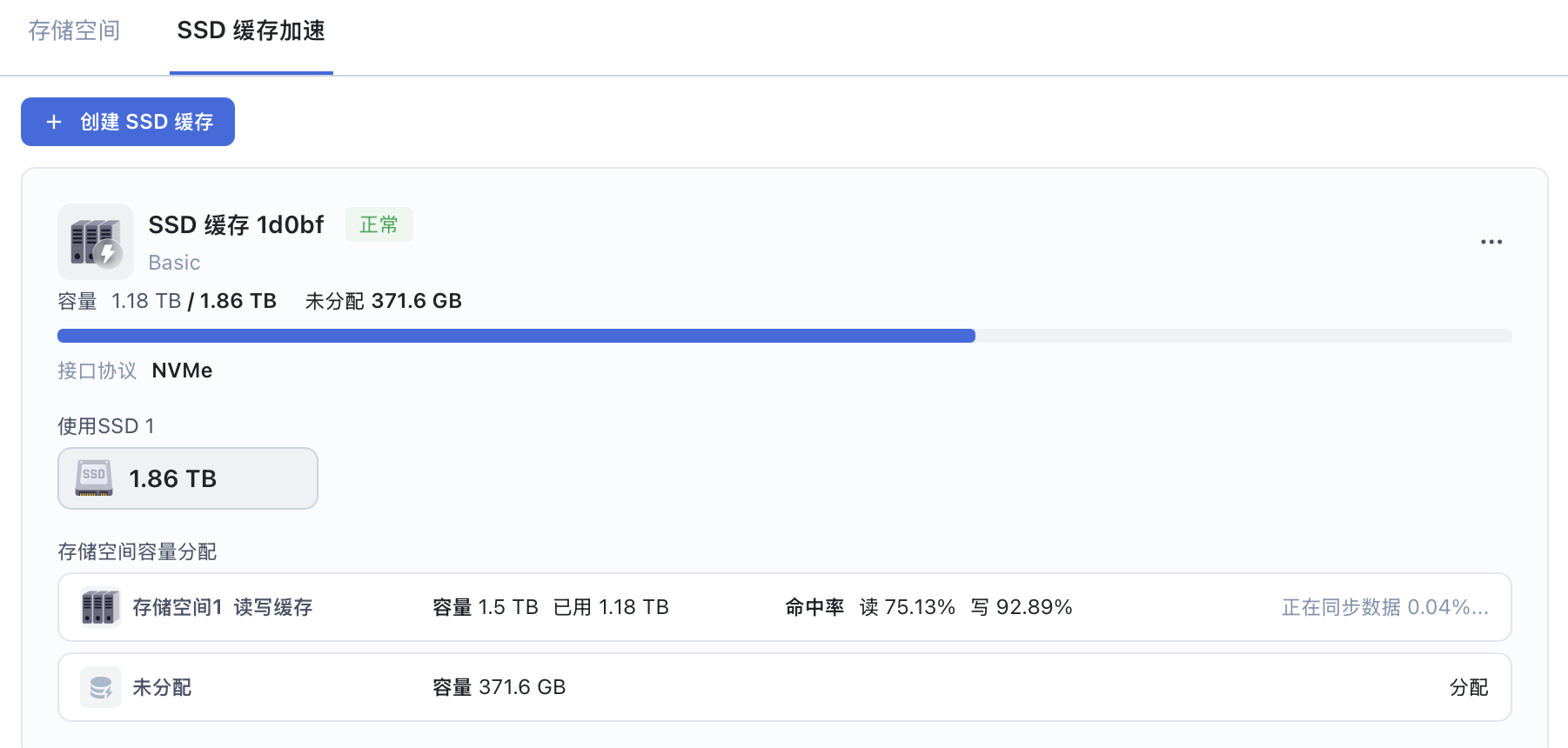Click the plus icon in create button
This screenshot has height=748, width=1568.
coord(54,122)
